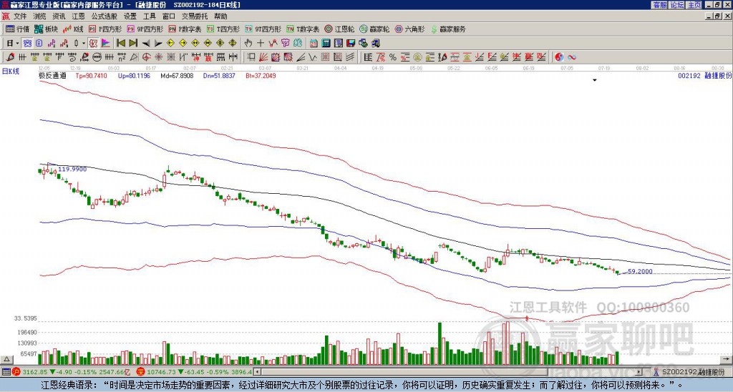Open the T四方形 tool

pos(223,29)
